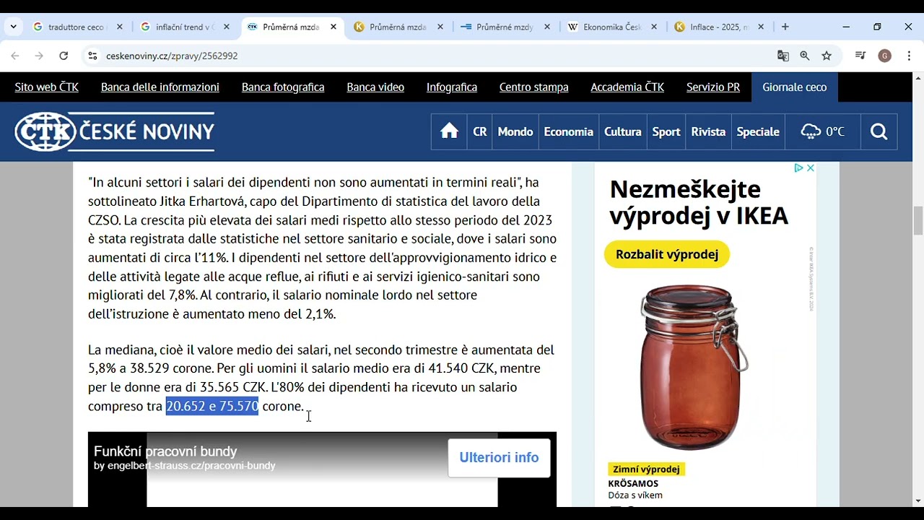Select the 'Giornale ceco' top tab
Screen dimensions: 924x520
[795, 87]
